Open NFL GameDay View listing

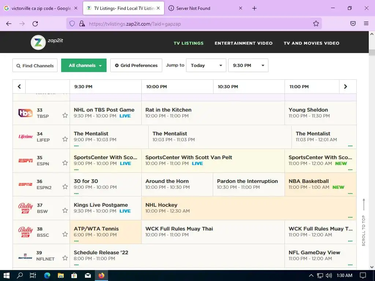coord(320,255)
